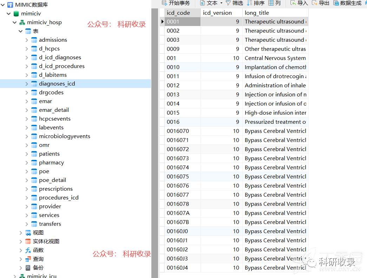The height and width of the screenshot is (278, 367).
Task: Open the Text (文本) dropdown arrow
Action: (x=221, y=3)
